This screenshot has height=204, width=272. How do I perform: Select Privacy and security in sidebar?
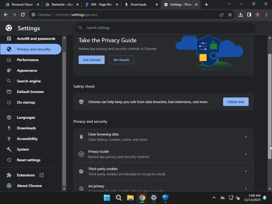31,49
